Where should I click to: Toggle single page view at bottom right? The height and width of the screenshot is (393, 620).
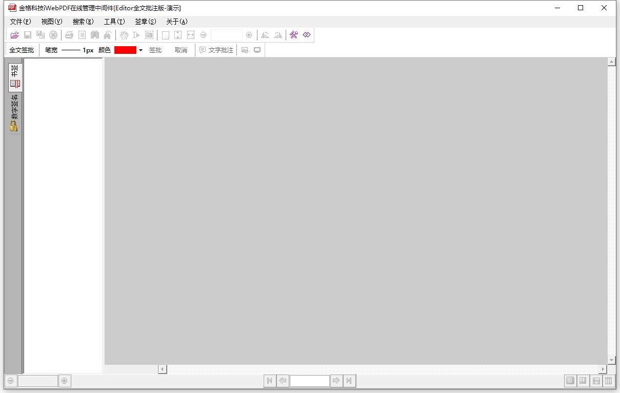coord(570,381)
